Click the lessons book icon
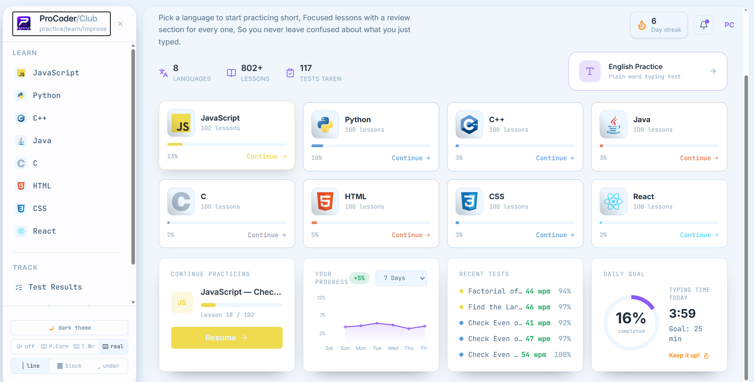This screenshot has height=382, width=754. tap(231, 73)
